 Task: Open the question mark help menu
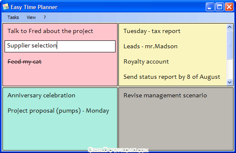tap(45, 17)
